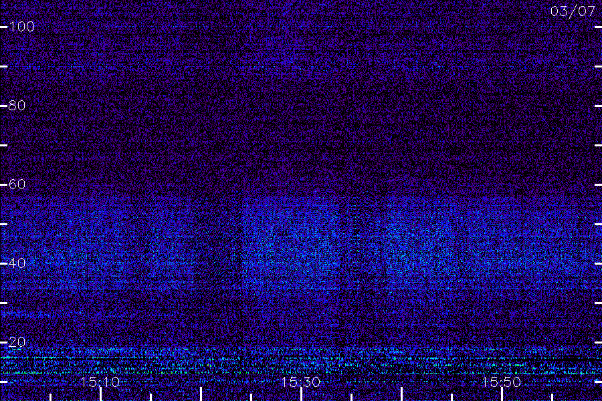Click the 80 frequency axis label
The image size is (602, 401).
tap(17, 106)
